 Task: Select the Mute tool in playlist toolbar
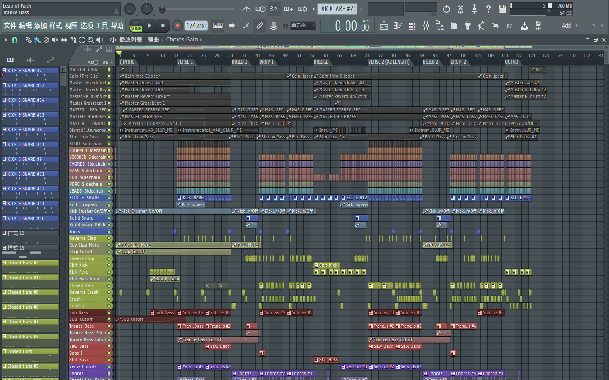[55, 40]
